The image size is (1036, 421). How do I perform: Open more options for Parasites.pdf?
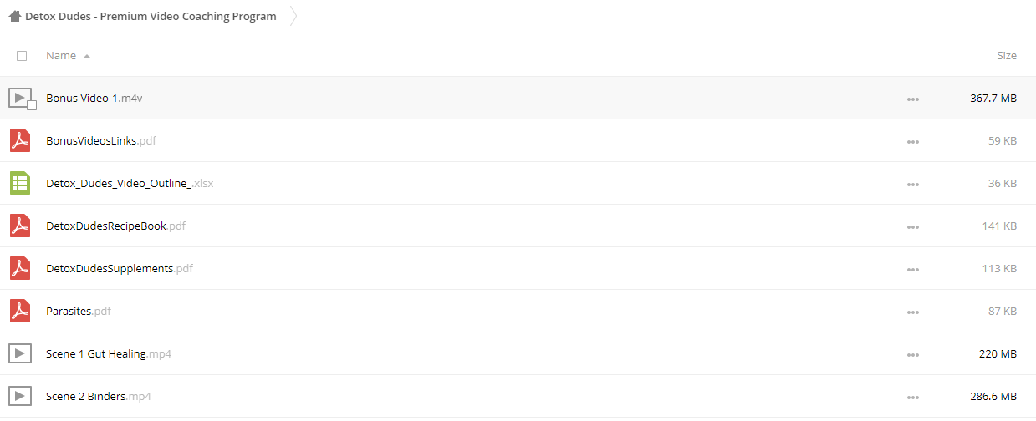tap(912, 312)
